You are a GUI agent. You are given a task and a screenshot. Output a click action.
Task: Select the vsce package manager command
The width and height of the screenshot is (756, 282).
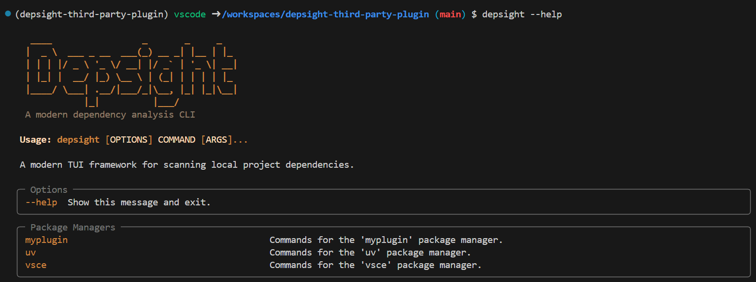[35, 265]
